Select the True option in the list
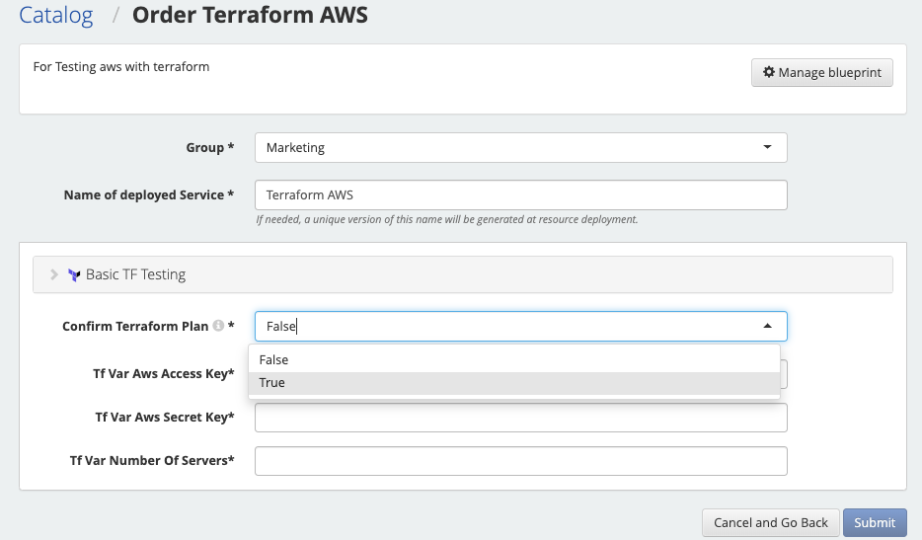This screenshot has height=540, width=922. tap(514, 383)
